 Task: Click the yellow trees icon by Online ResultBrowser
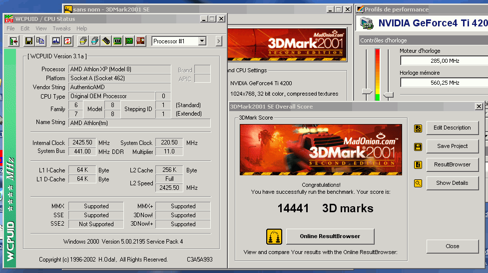(x=274, y=237)
